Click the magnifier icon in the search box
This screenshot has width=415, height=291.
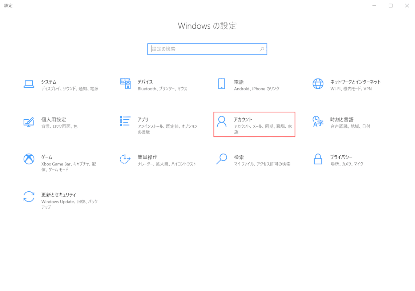(262, 49)
